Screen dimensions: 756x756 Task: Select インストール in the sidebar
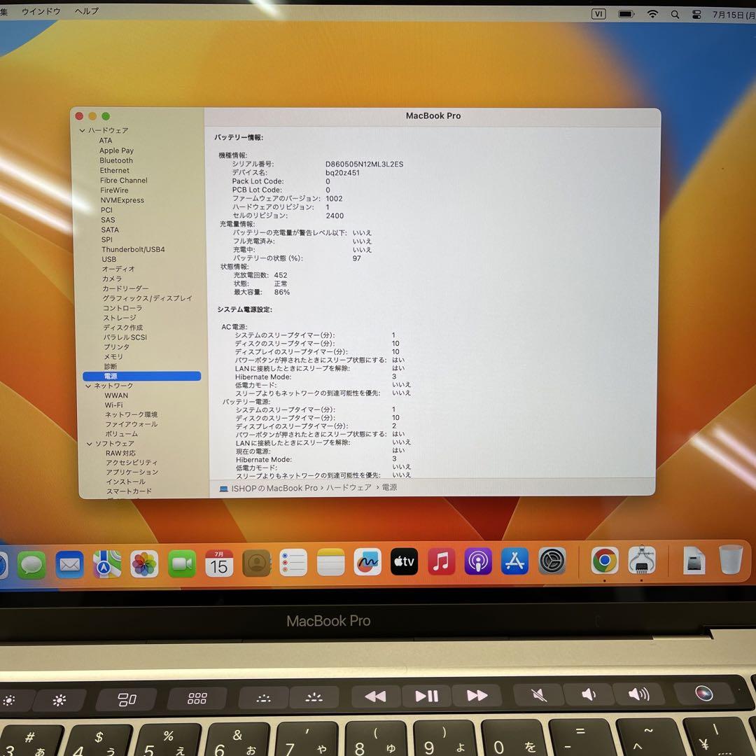pyautogui.click(x=126, y=482)
